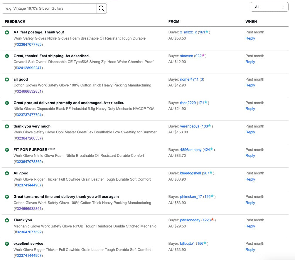295x260 pixels.
Task: Select price AU $83.70
Action: [x=177, y=156]
